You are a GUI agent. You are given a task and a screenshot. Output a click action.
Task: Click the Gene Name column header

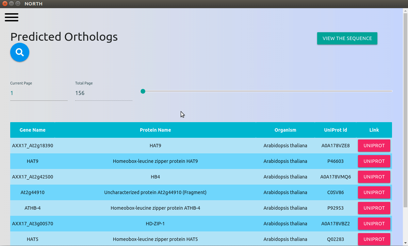(x=33, y=130)
